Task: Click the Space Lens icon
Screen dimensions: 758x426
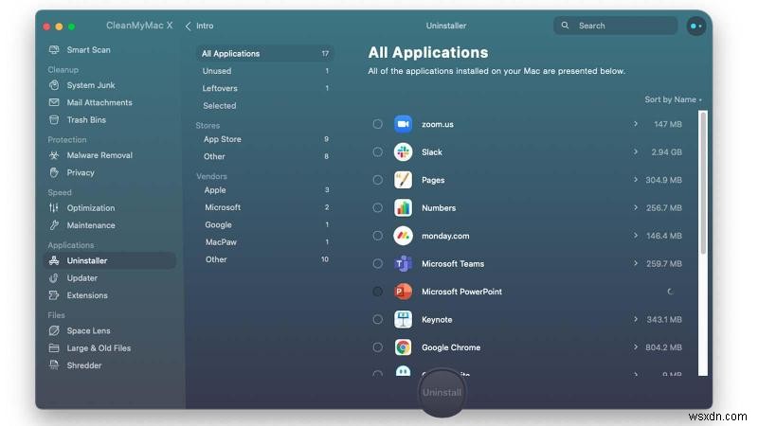Action: coord(54,330)
